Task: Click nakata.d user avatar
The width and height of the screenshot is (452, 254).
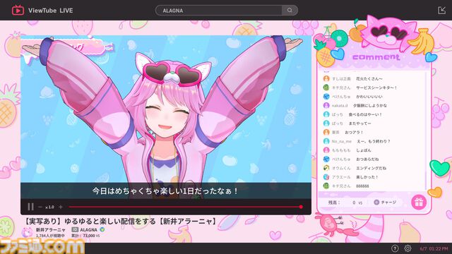Action: coord(326,105)
